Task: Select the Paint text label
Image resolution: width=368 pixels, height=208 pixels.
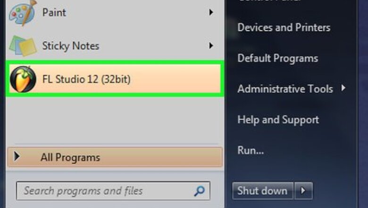Action: tap(54, 12)
